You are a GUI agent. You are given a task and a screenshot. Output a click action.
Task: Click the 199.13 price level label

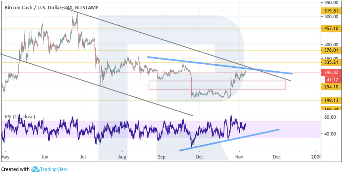click(331, 100)
